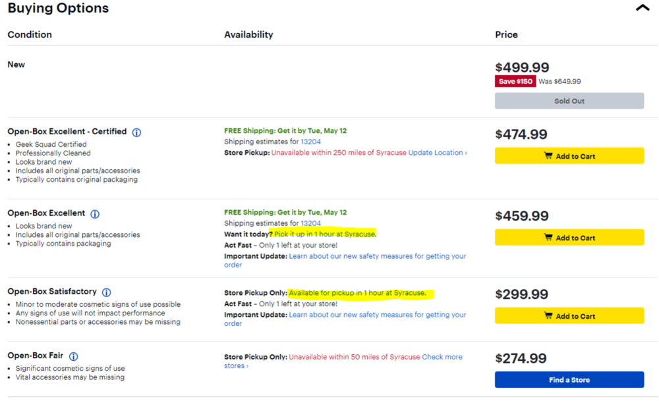The image size is (659, 401).
Task: Click the Buying Options heading
Action: point(58,9)
